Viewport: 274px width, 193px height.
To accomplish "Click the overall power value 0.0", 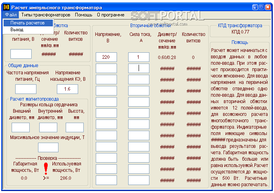I will (x=24, y=178).
